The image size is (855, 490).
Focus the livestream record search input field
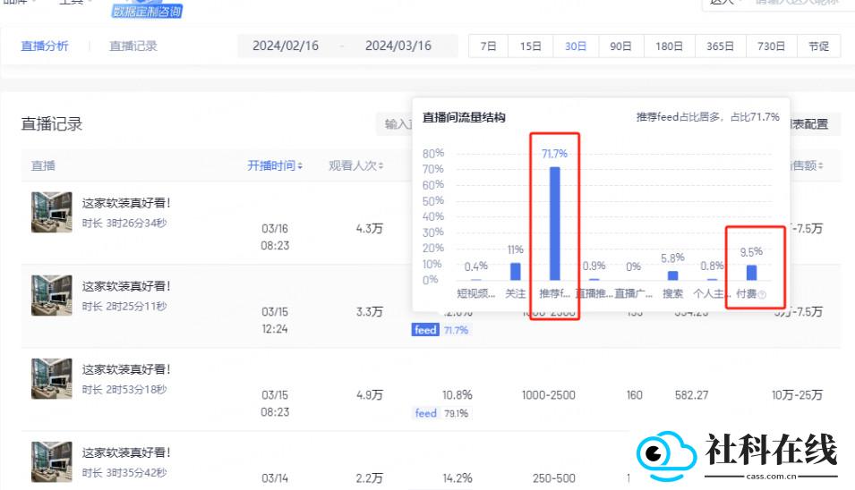(395, 124)
